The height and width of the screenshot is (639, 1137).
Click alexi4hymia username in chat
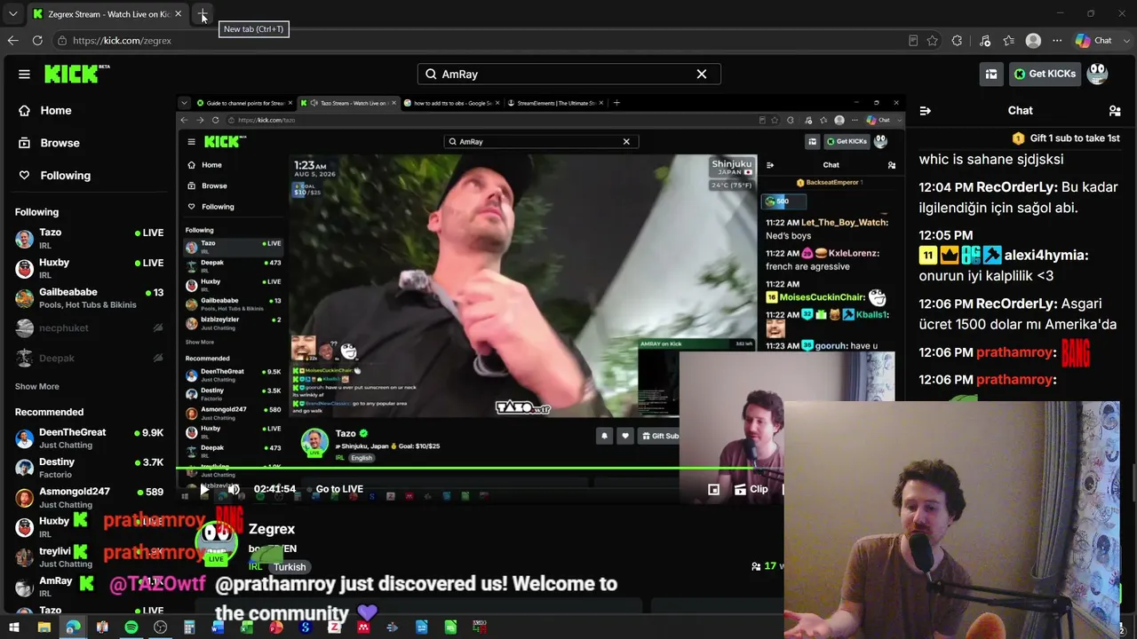coord(1046,256)
